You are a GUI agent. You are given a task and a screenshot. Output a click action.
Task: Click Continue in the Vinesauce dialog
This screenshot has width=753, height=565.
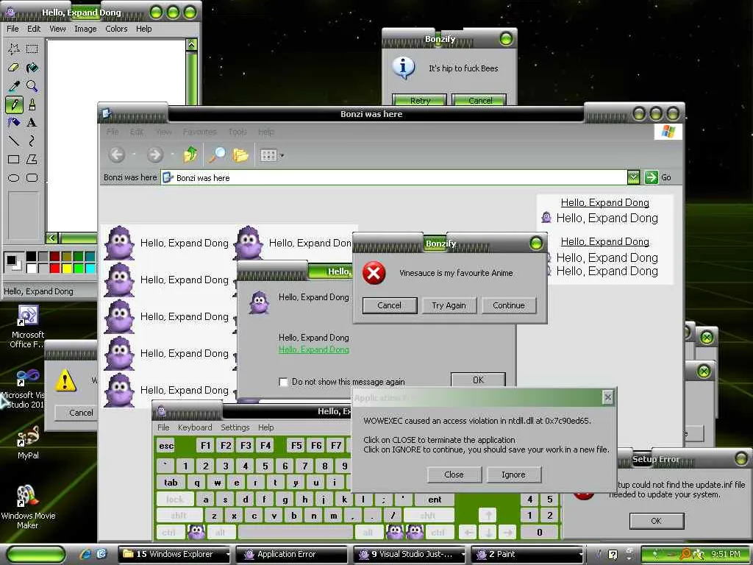[x=509, y=305]
